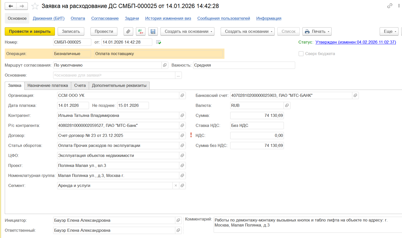
Task: Go back with the left arrow button
Action: coord(11,6)
